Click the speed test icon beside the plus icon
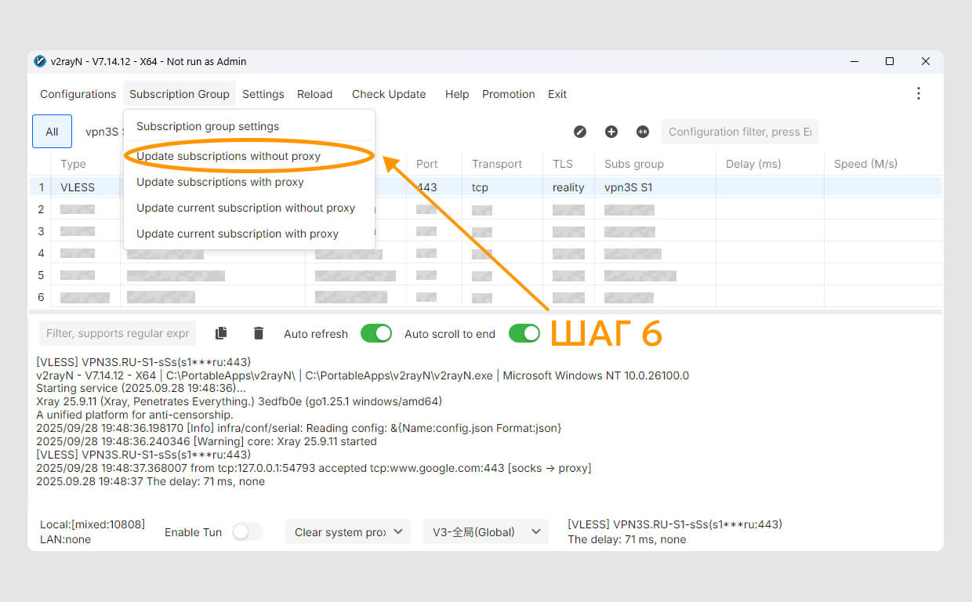Image resolution: width=972 pixels, height=602 pixels. coord(643,132)
